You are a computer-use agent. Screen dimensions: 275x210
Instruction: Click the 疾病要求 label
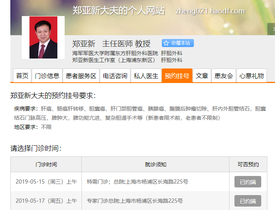26,109
